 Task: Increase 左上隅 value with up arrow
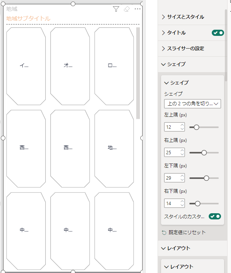[182, 125]
